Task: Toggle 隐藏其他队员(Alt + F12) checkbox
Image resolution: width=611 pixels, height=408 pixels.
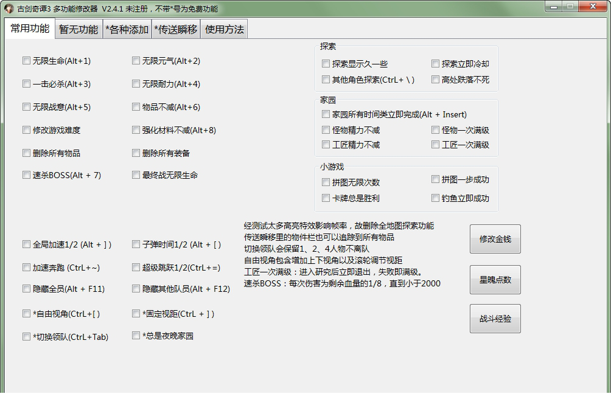Action: tap(136, 289)
